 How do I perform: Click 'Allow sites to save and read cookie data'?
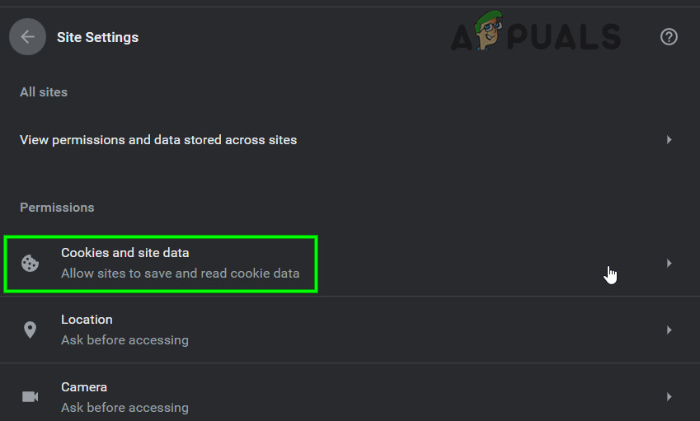[181, 274]
